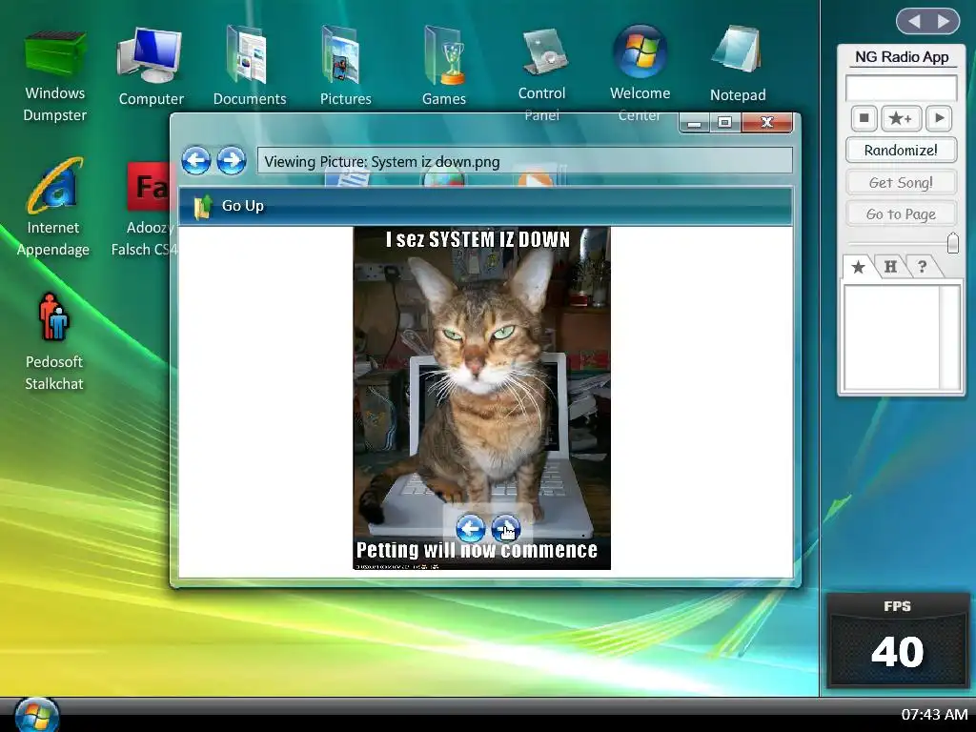Image resolution: width=976 pixels, height=732 pixels.
Task: Switch to the question mark help tab
Action: click(923, 267)
